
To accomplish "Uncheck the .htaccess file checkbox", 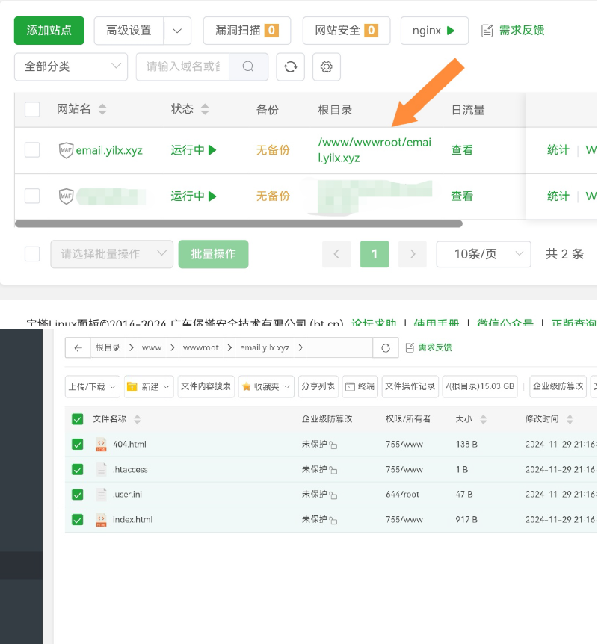I will 78,470.
